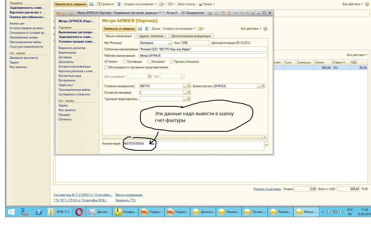Click the Комментарий text field
The width and height of the screenshot is (371, 232).
point(193,146)
